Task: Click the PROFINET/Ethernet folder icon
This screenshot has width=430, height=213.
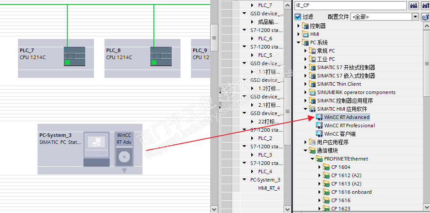Action: [319, 159]
